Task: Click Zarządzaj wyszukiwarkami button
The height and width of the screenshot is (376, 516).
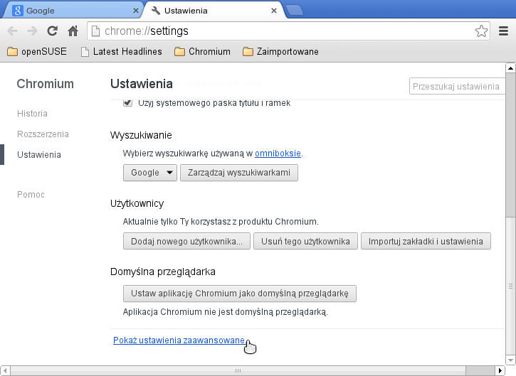Action: click(x=238, y=173)
